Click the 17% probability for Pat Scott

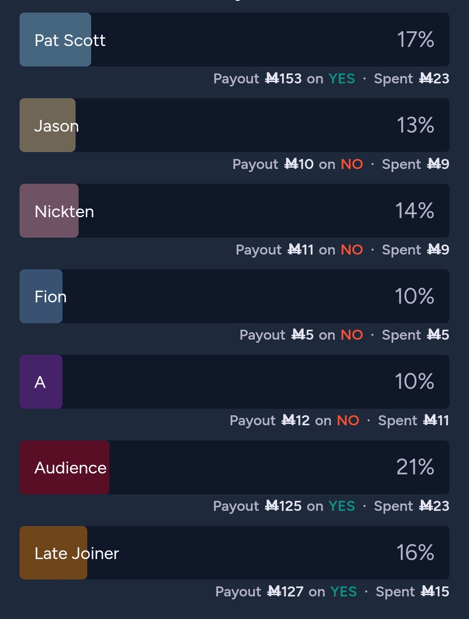[x=416, y=40]
